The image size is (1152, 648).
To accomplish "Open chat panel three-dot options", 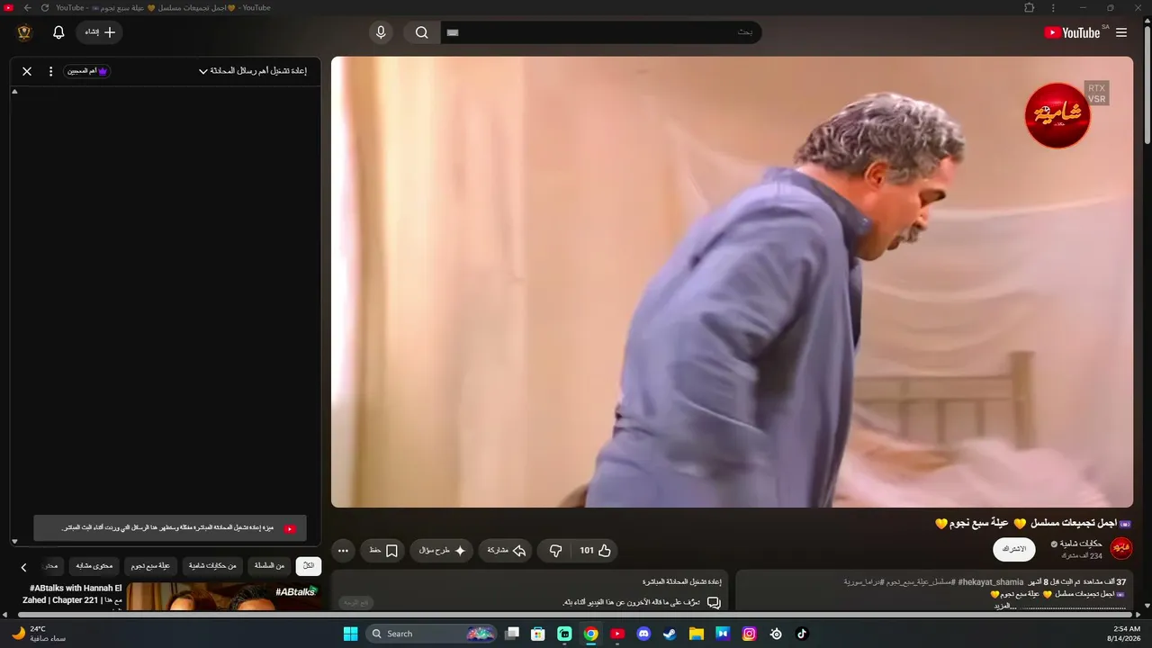I will [50, 71].
